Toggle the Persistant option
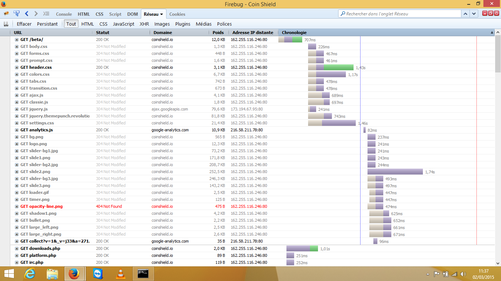 click(47, 24)
